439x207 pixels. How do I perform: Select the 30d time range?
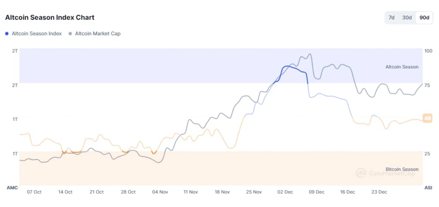(407, 18)
